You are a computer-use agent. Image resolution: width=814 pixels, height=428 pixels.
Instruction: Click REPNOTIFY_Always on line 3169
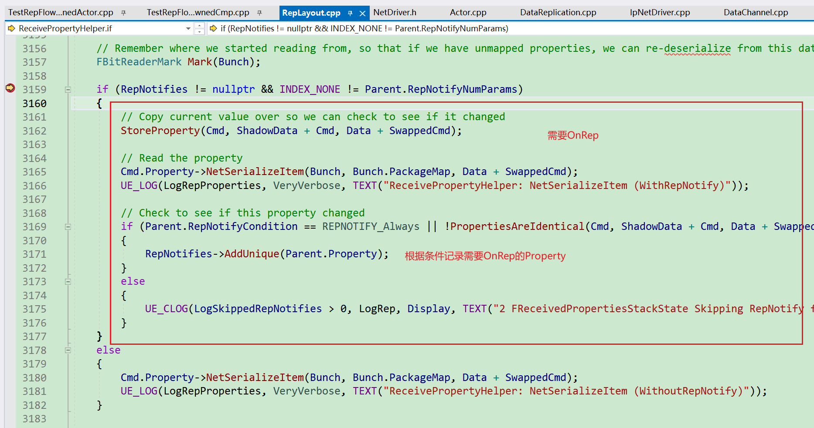pos(371,226)
